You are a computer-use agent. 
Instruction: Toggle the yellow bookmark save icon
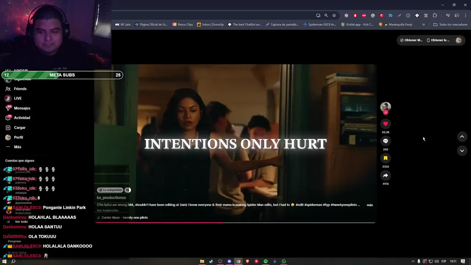pos(385,158)
